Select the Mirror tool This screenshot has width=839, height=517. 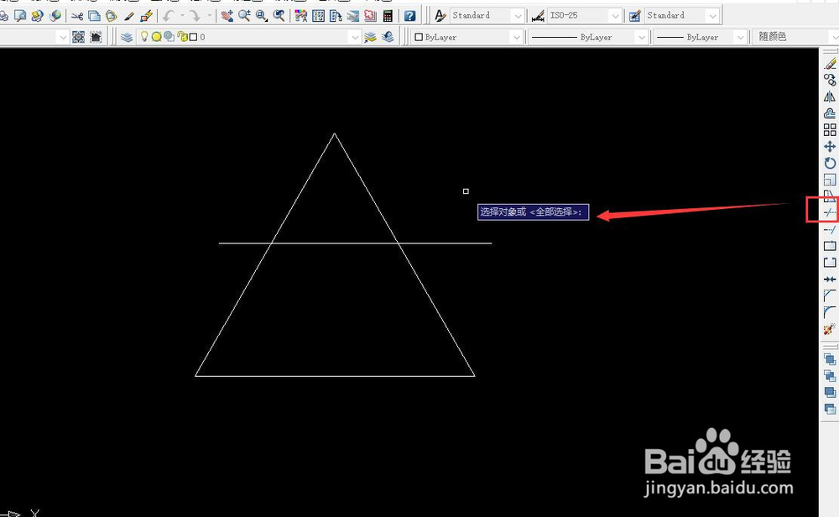tap(830, 97)
